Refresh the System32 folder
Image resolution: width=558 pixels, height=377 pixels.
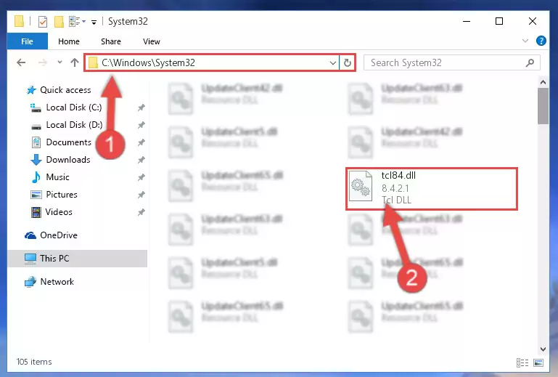pyautogui.click(x=348, y=63)
